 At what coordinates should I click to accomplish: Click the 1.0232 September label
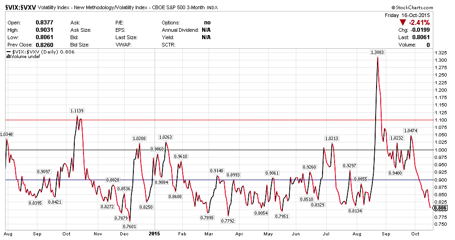[x=397, y=138]
